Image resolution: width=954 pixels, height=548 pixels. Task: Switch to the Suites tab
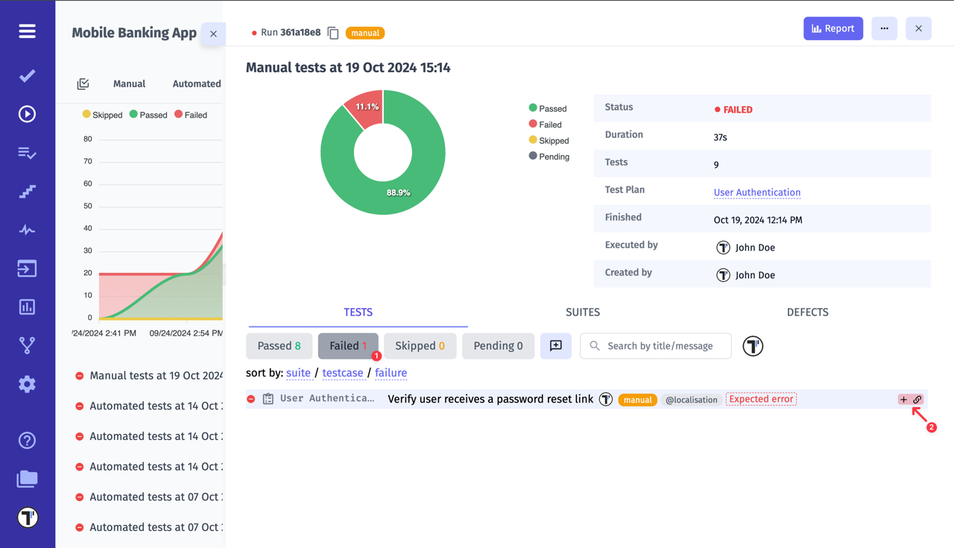[583, 312]
